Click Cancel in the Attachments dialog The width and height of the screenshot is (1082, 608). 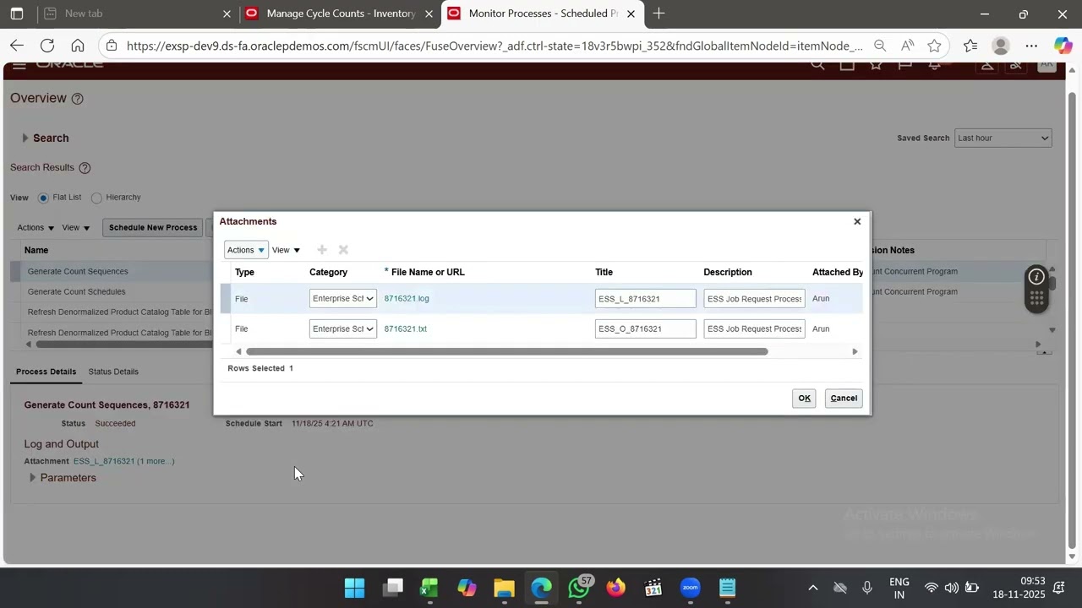point(844,399)
